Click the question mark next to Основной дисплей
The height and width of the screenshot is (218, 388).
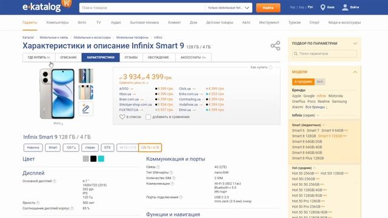click(x=54, y=181)
